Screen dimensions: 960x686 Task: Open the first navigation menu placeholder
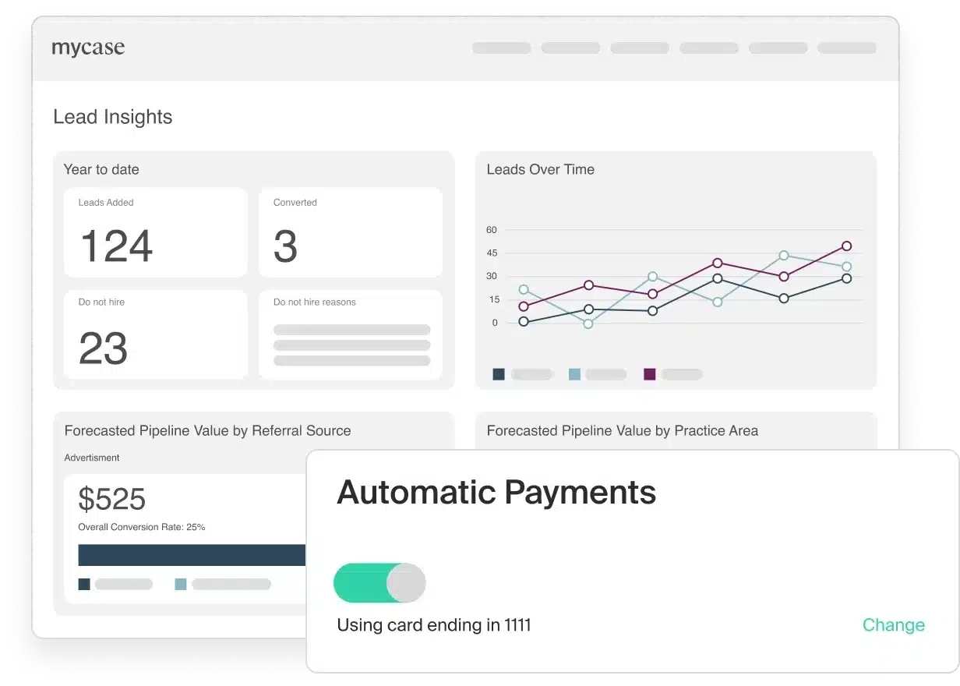point(501,48)
